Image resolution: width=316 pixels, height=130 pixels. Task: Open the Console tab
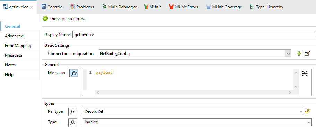[x=52, y=7]
